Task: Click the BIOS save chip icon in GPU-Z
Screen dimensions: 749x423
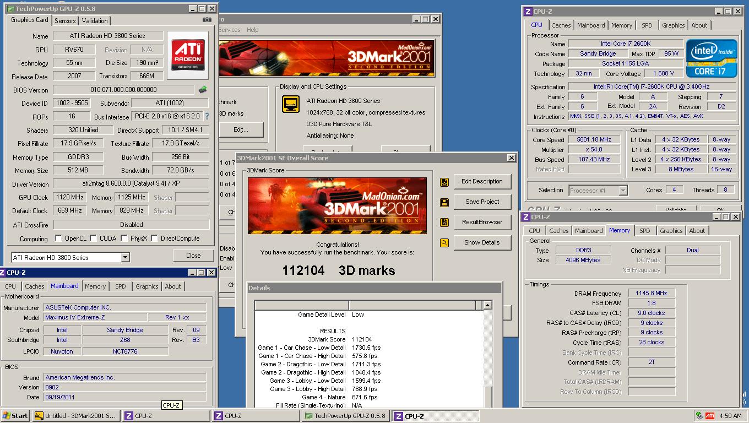Action: point(203,89)
